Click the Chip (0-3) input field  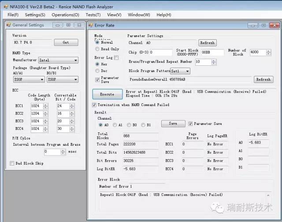160,53
